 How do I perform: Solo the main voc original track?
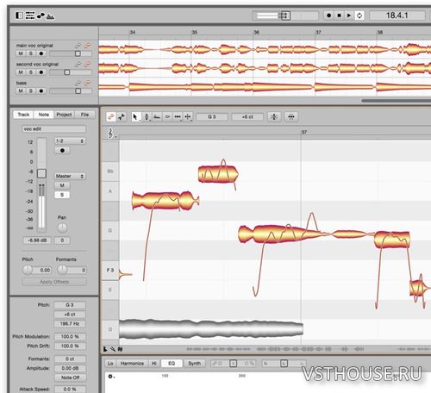(31, 53)
